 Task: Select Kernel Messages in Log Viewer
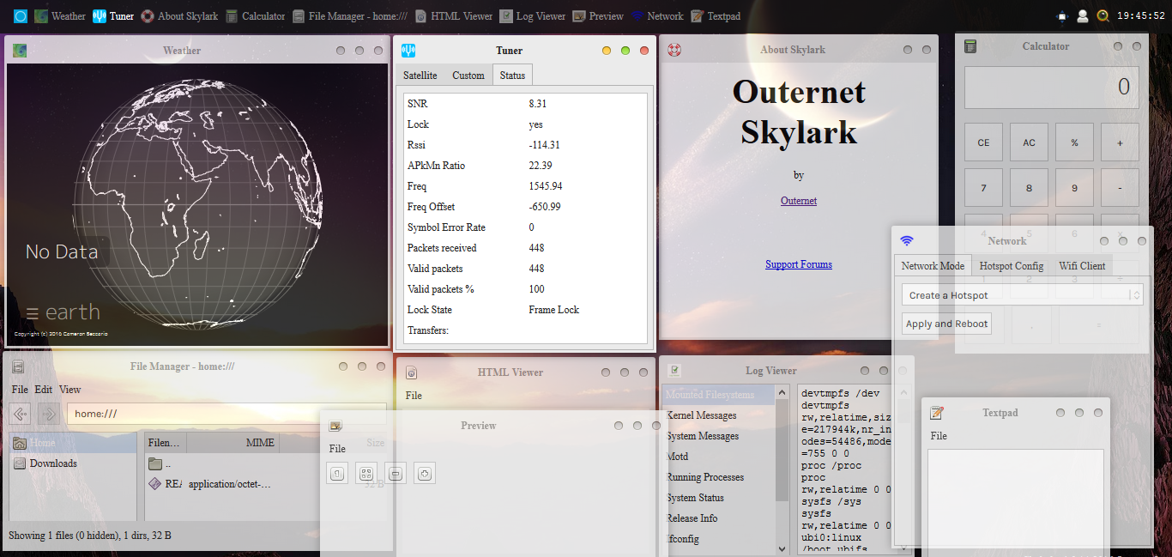click(702, 415)
